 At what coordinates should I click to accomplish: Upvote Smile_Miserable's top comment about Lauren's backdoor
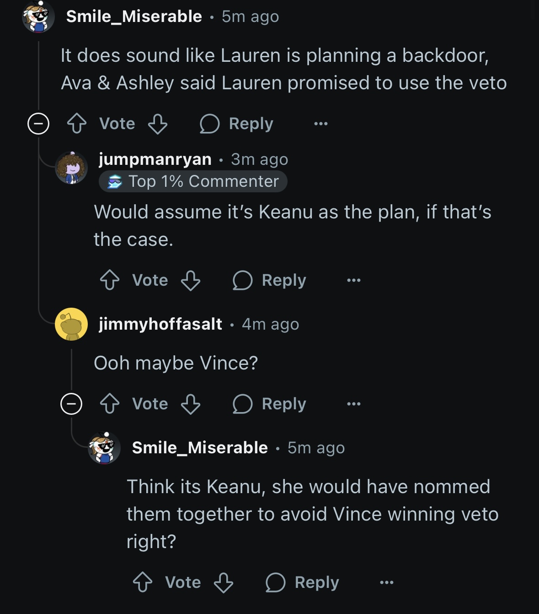[77, 124]
